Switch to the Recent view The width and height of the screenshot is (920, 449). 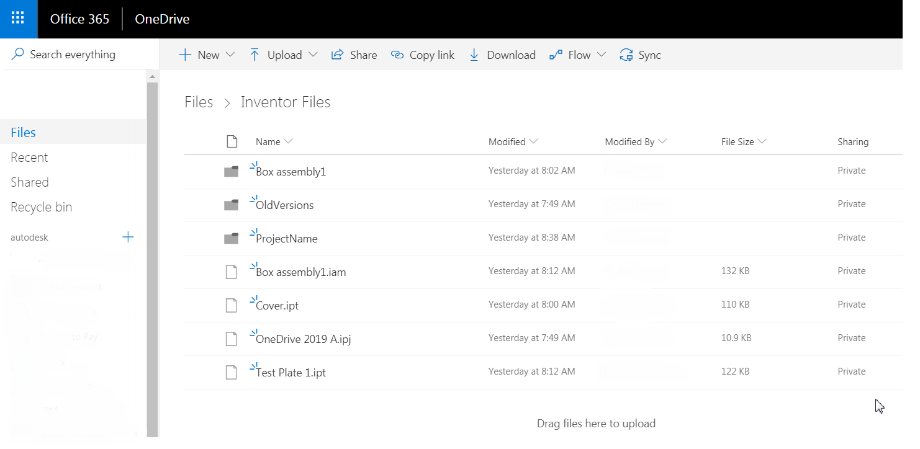click(x=29, y=157)
